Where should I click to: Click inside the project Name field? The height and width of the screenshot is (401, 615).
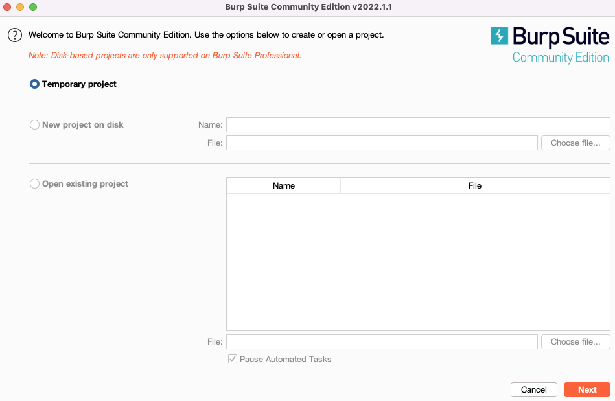pos(417,124)
